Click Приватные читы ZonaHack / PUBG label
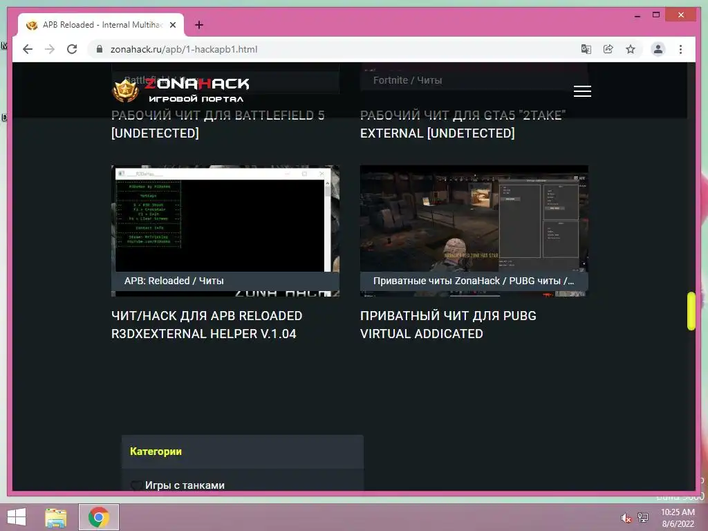 [474, 281]
